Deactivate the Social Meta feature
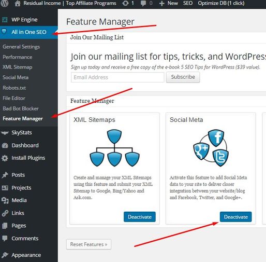Viewport: 266px width, 262px height. (x=235, y=217)
